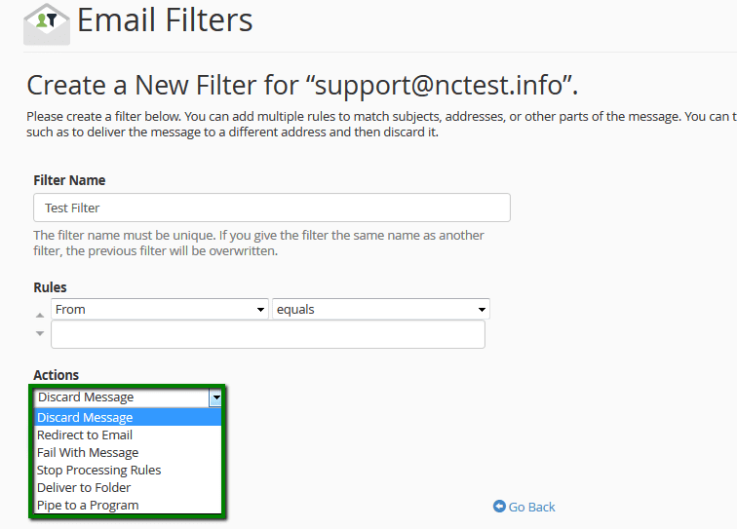Viewport: 737px width, 529px height.
Task: Click the Email Filters envelope icon
Action: (47, 24)
